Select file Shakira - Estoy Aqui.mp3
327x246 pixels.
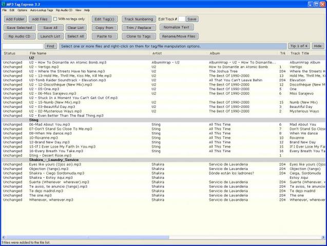[51, 177]
